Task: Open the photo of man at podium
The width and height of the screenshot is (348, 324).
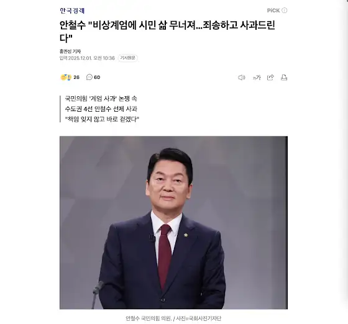Action: tap(173, 222)
